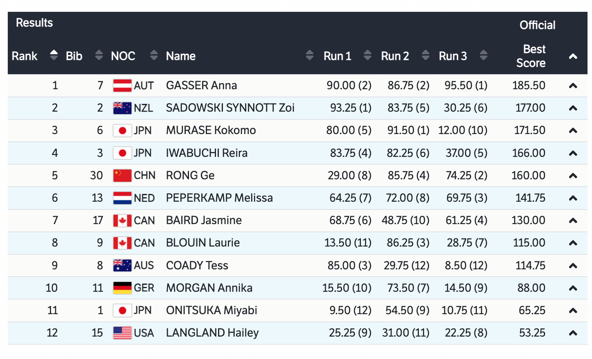Sort by Run 3 score arrows
Screen dimensions: 592x359
(x=483, y=55)
